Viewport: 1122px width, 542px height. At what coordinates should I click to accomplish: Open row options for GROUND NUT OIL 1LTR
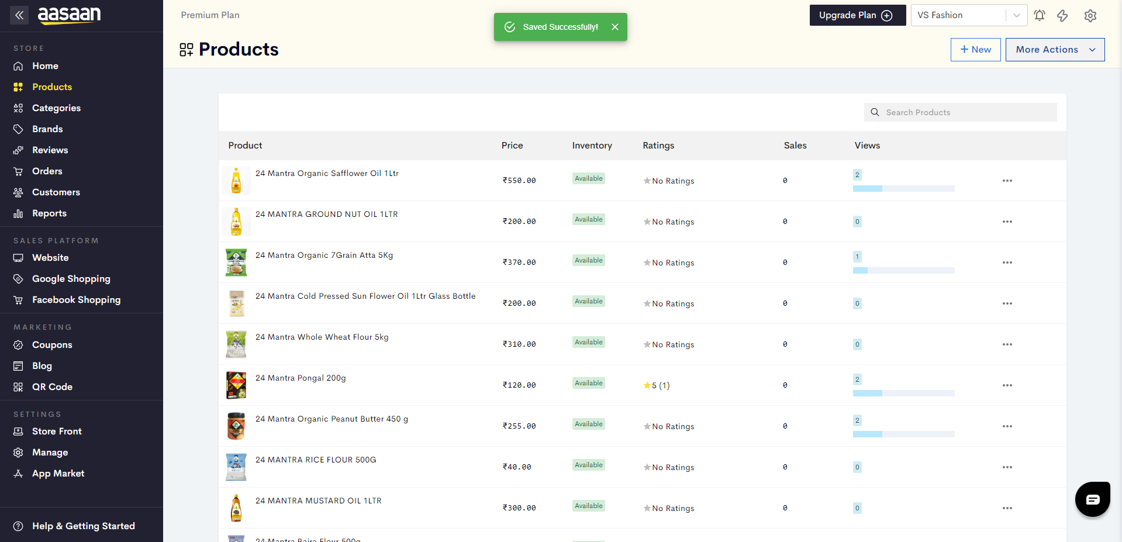(x=1007, y=222)
